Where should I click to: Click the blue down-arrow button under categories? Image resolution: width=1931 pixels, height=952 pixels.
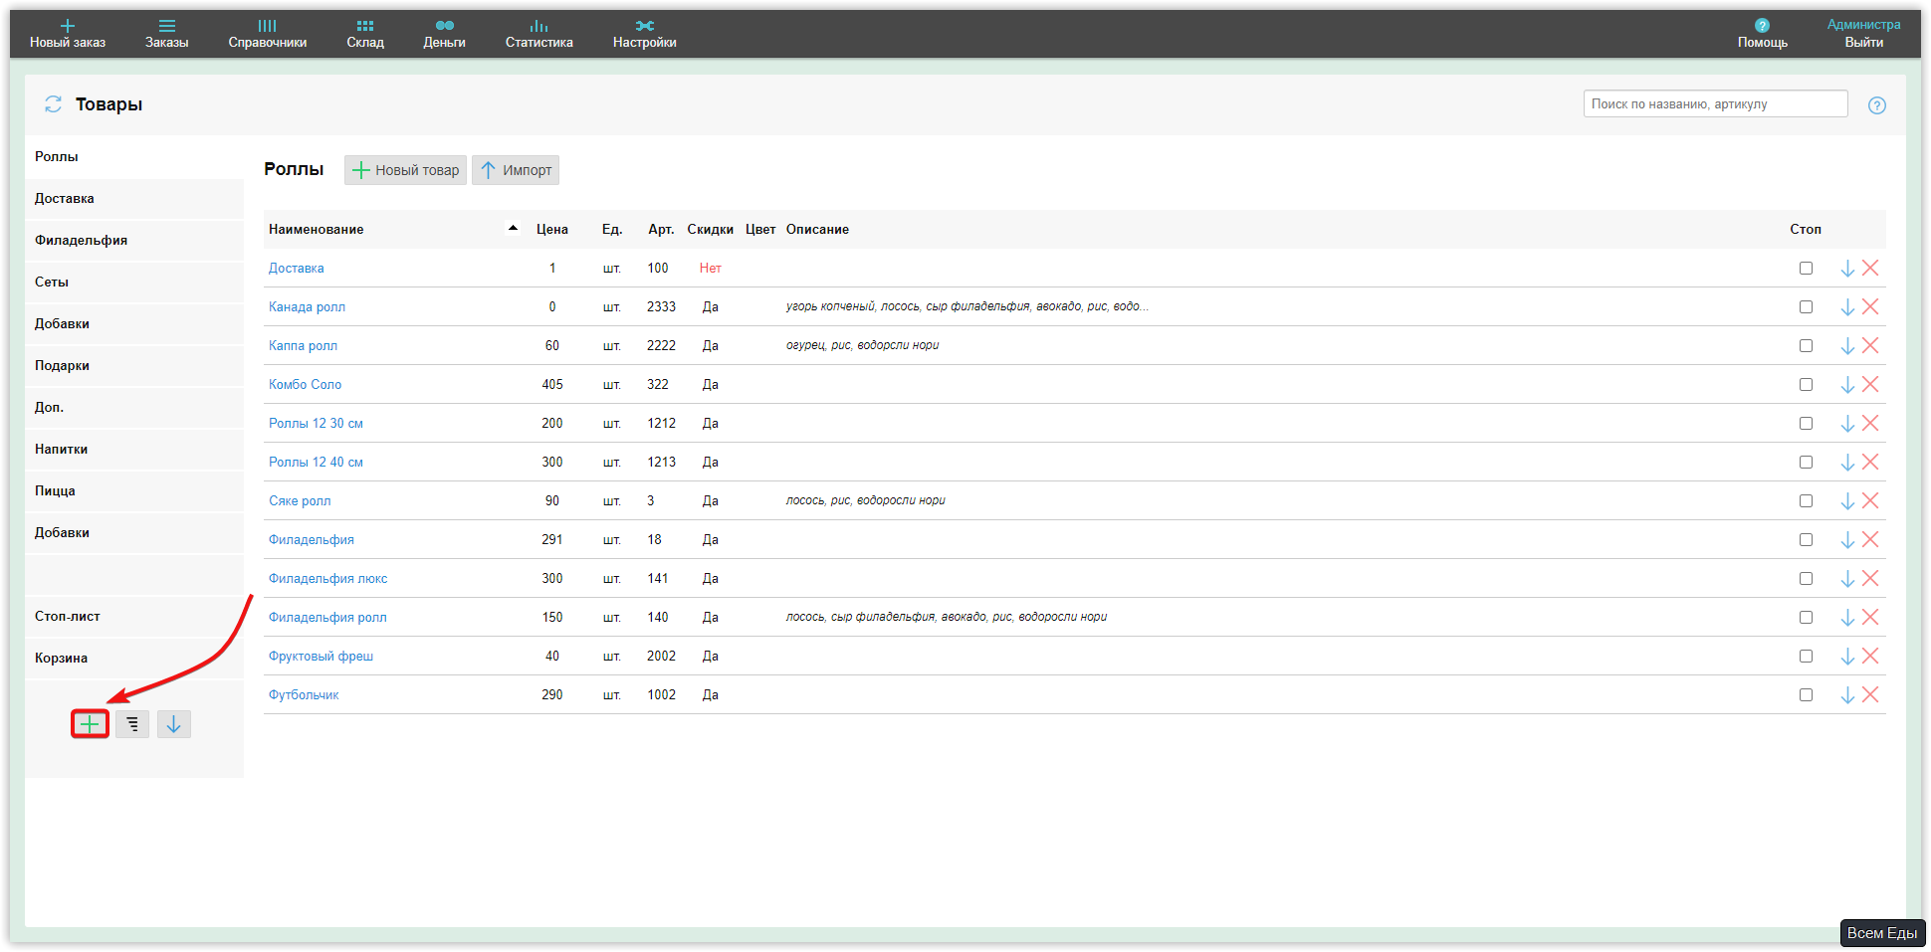point(174,724)
